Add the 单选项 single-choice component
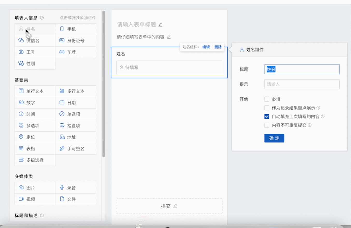 tap(75, 114)
